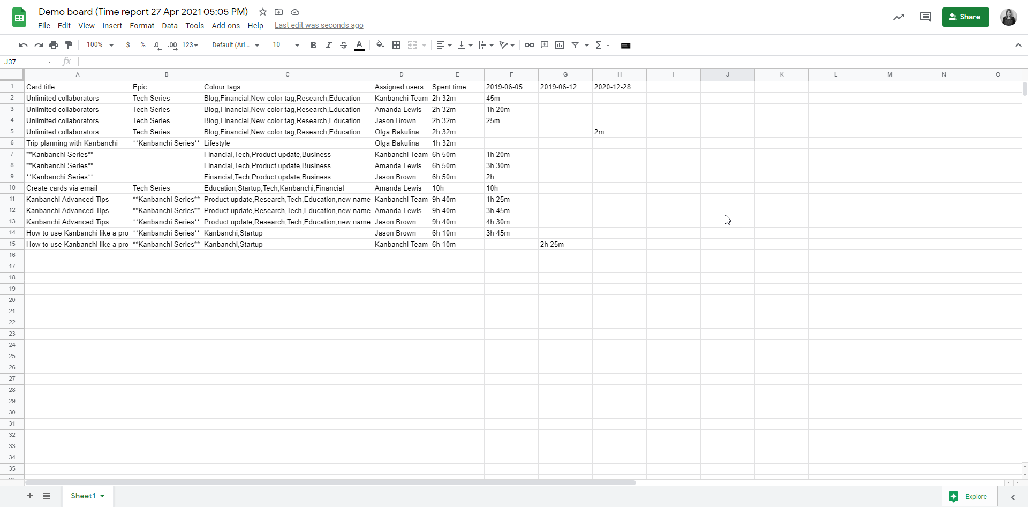
Task: Open the View menu
Action: click(x=86, y=26)
